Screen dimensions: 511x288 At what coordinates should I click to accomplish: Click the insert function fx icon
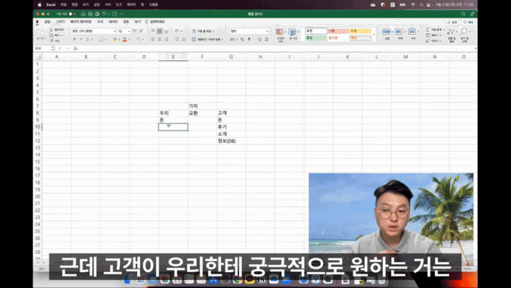coord(74,48)
